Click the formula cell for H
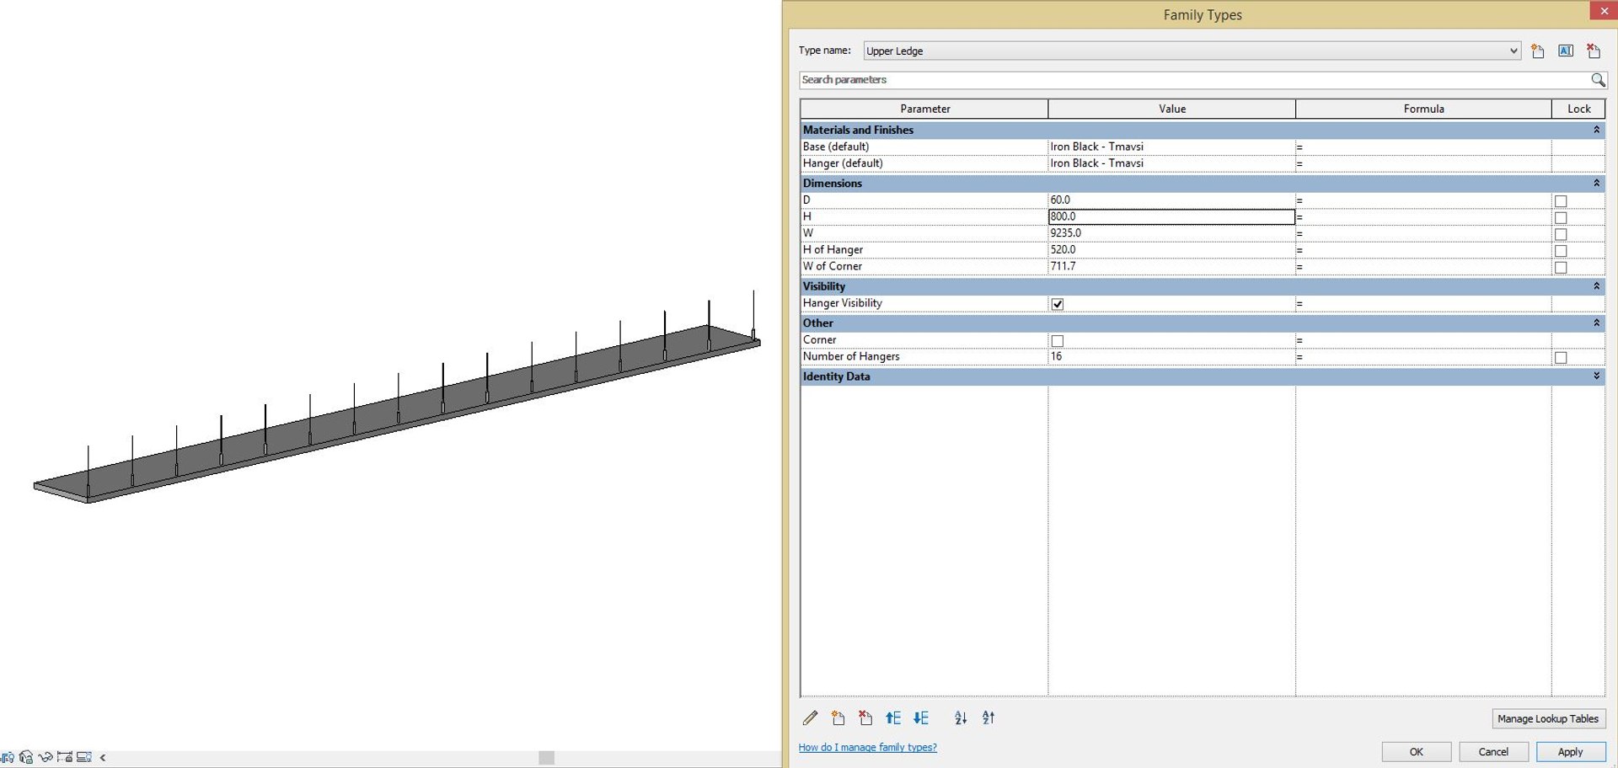Viewport: 1618px width, 768px height. pos(1423,216)
